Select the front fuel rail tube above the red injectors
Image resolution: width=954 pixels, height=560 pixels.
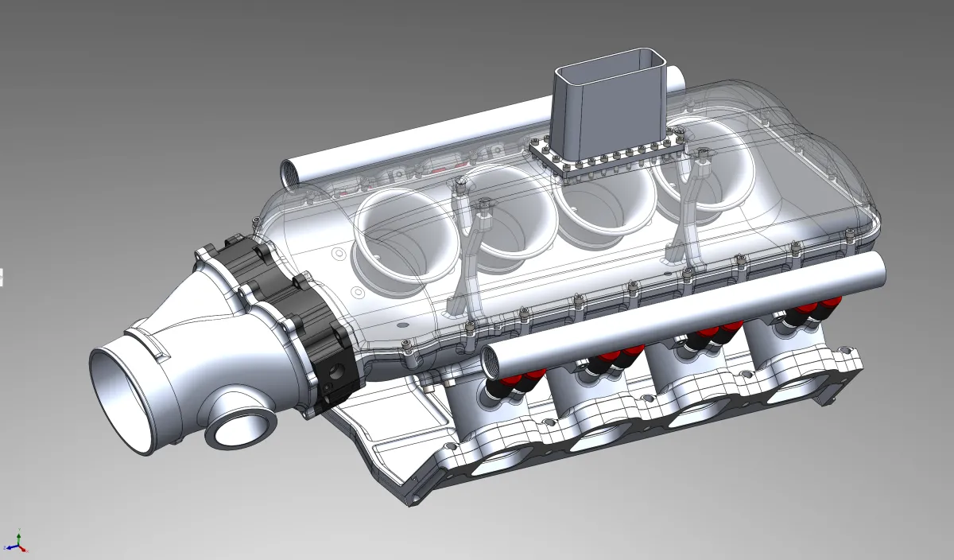click(684, 316)
